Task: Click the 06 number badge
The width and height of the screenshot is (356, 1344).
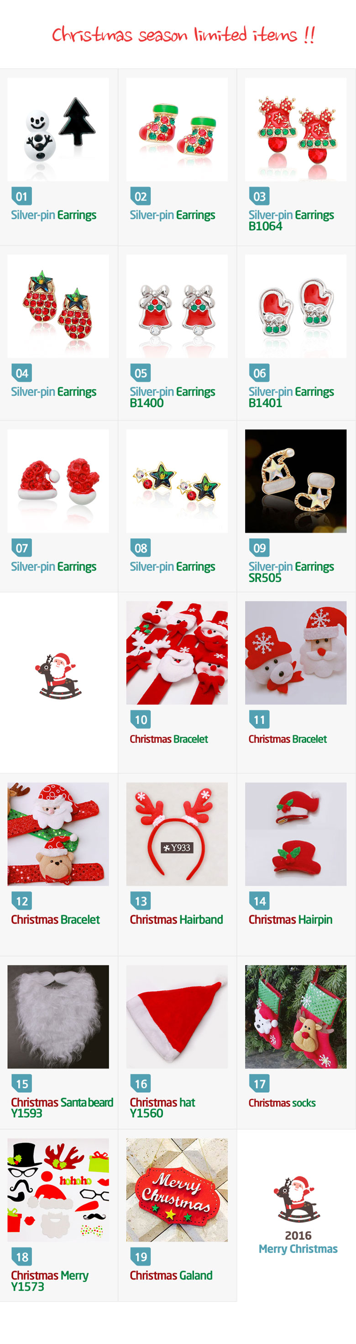Action: point(259,373)
